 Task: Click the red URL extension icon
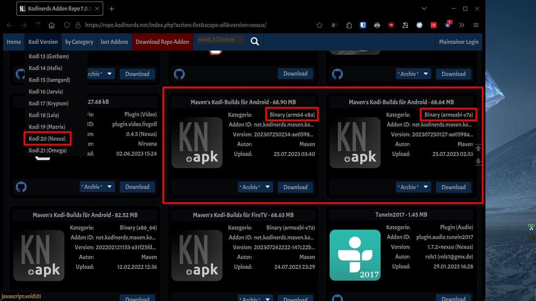433,25
